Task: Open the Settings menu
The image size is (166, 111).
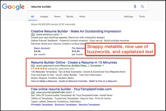Action: click(128, 16)
